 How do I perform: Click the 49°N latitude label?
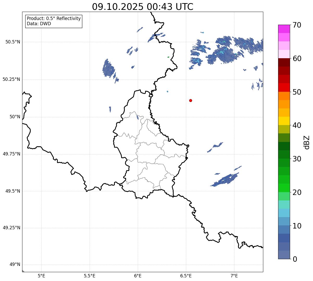15,265
